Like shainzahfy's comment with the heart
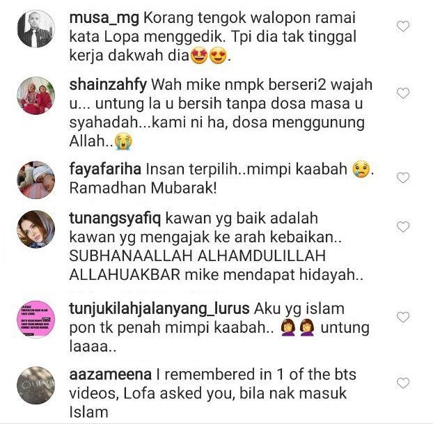This screenshot has height=424, width=433. click(403, 93)
